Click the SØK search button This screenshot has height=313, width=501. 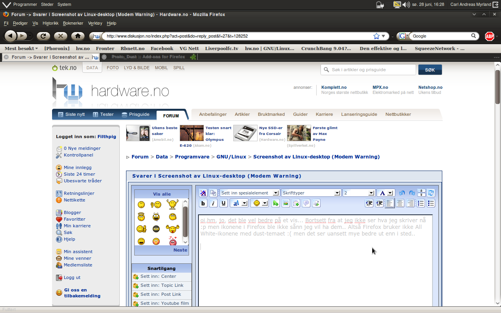430,70
